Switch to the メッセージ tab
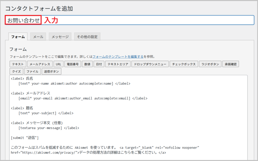The image size is (258, 161). click(60, 37)
